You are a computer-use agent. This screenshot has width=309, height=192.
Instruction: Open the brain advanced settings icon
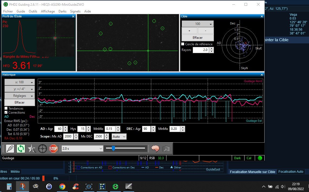tap(155, 148)
